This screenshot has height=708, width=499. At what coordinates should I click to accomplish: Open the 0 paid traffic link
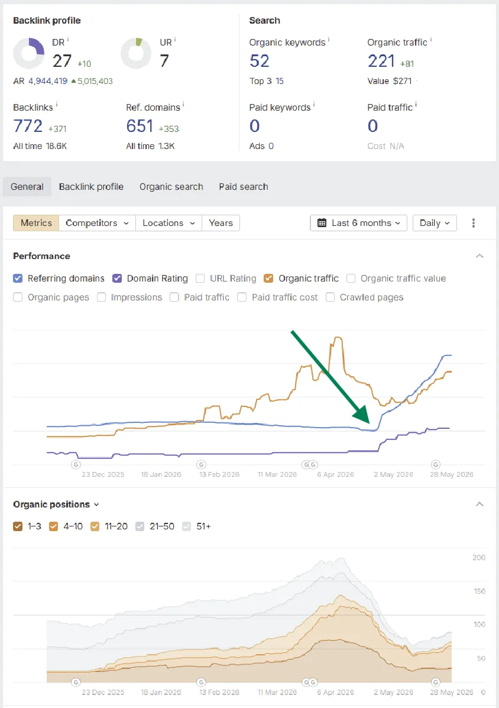coord(372,126)
